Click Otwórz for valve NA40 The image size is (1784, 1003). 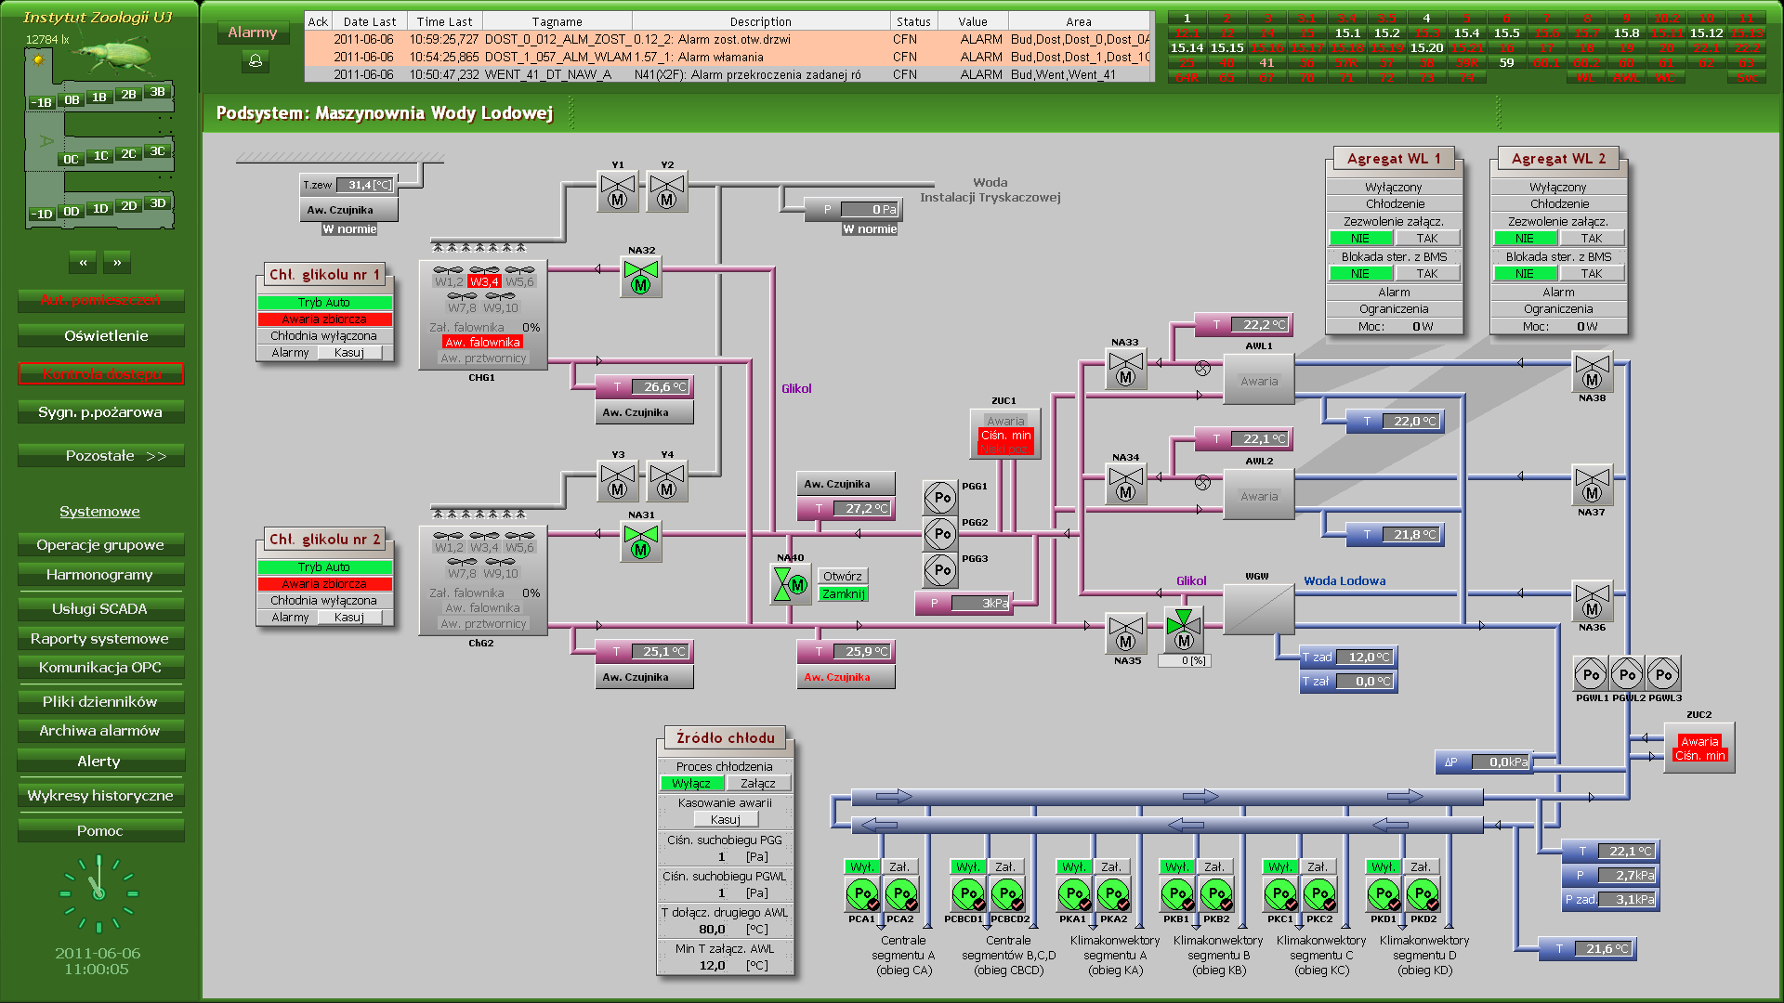(843, 577)
